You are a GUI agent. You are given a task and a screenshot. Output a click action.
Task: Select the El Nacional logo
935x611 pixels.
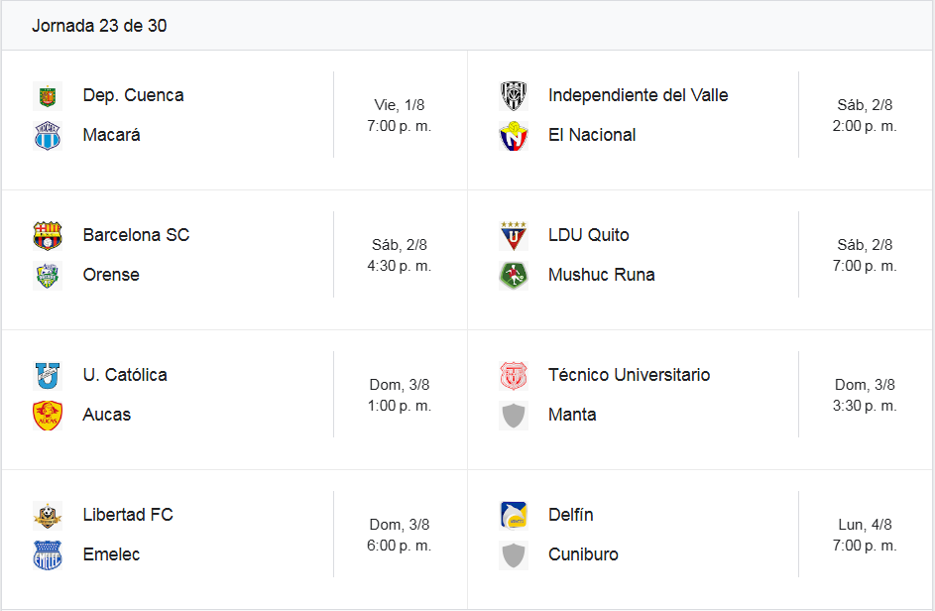point(514,136)
